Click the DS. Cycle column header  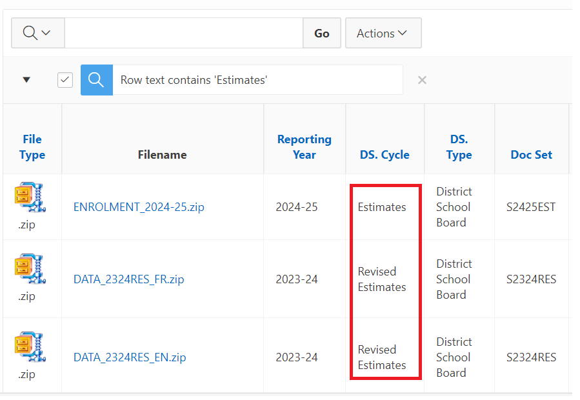pyautogui.click(x=385, y=155)
